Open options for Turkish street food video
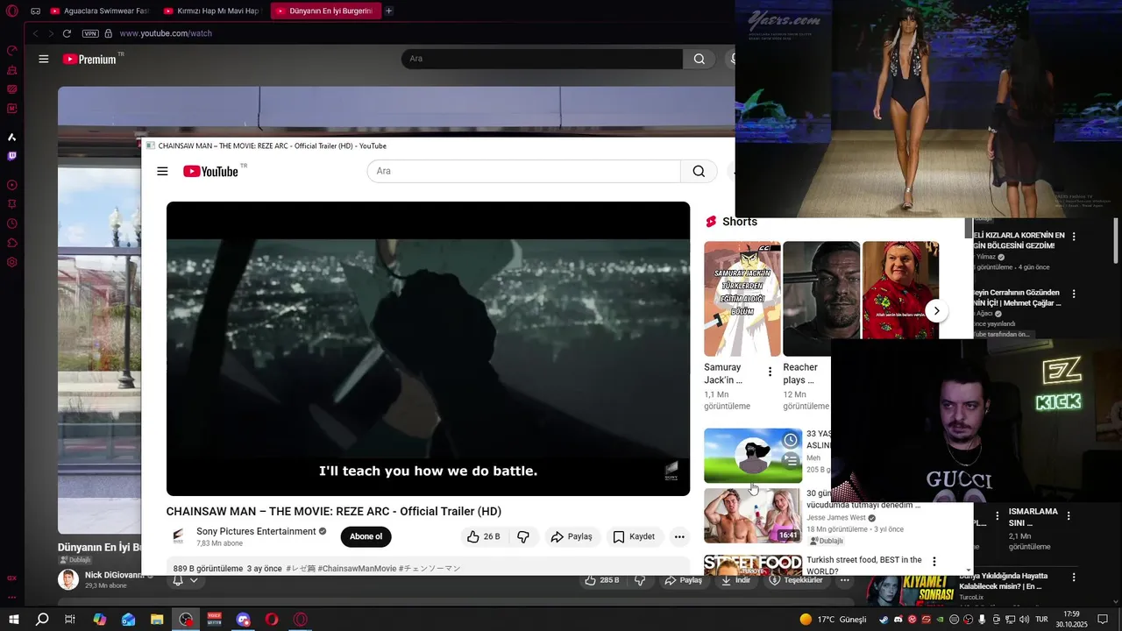This screenshot has height=631, width=1122. [x=934, y=561]
